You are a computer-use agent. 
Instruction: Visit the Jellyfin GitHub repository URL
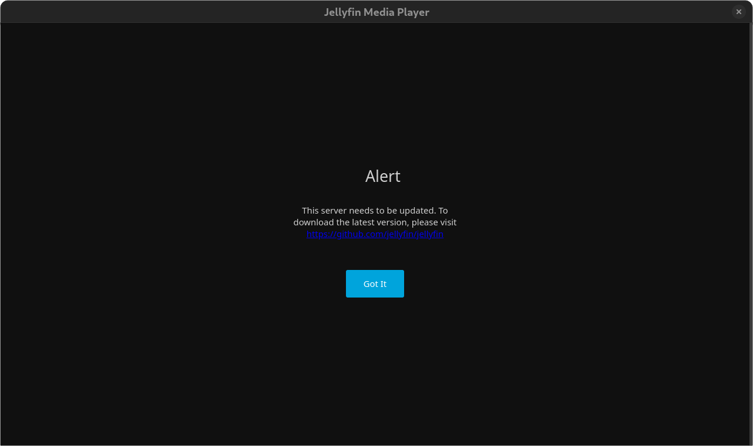375,234
